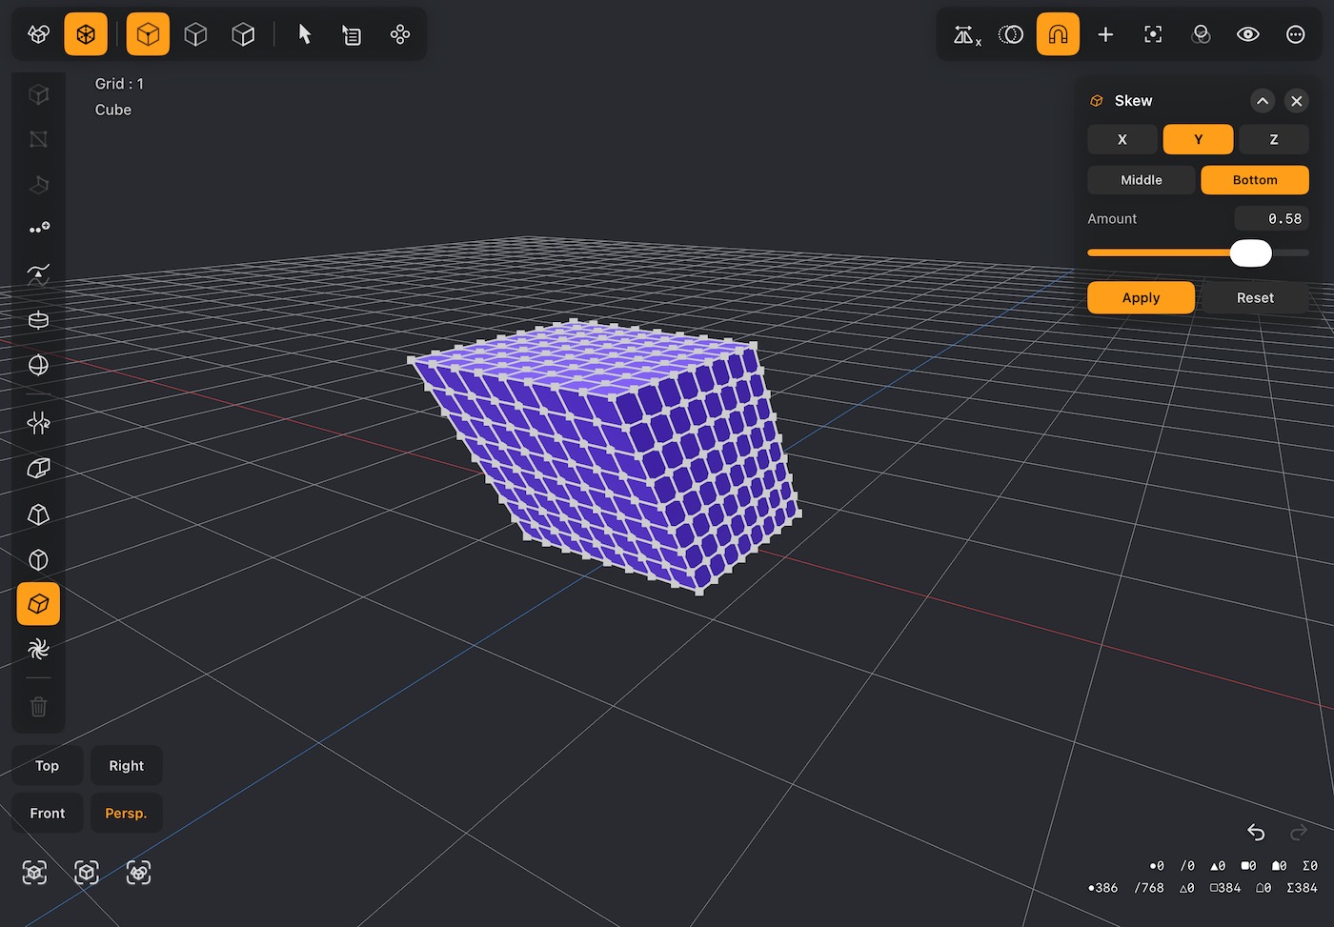
Task: Collapse the Skew panel
Action: 1263,101
